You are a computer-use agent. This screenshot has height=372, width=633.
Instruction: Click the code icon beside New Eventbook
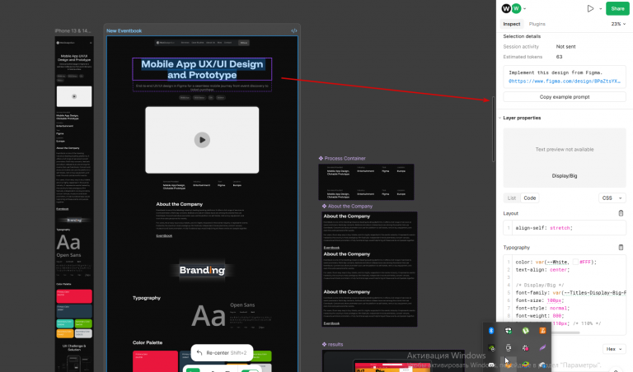(294, 30)
